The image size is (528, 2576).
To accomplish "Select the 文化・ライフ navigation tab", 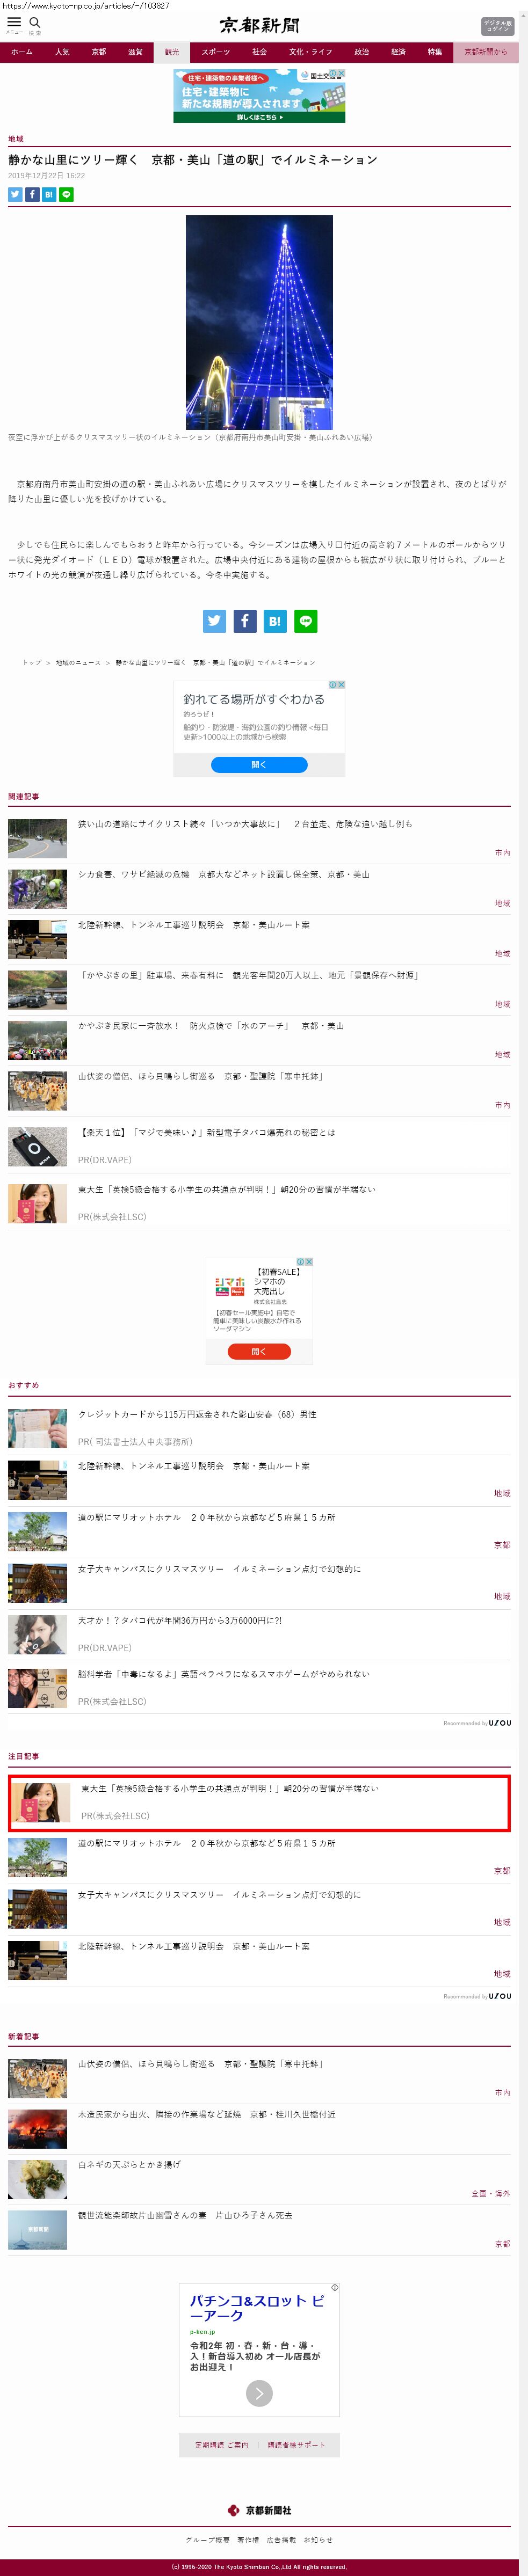I will 310,52.
